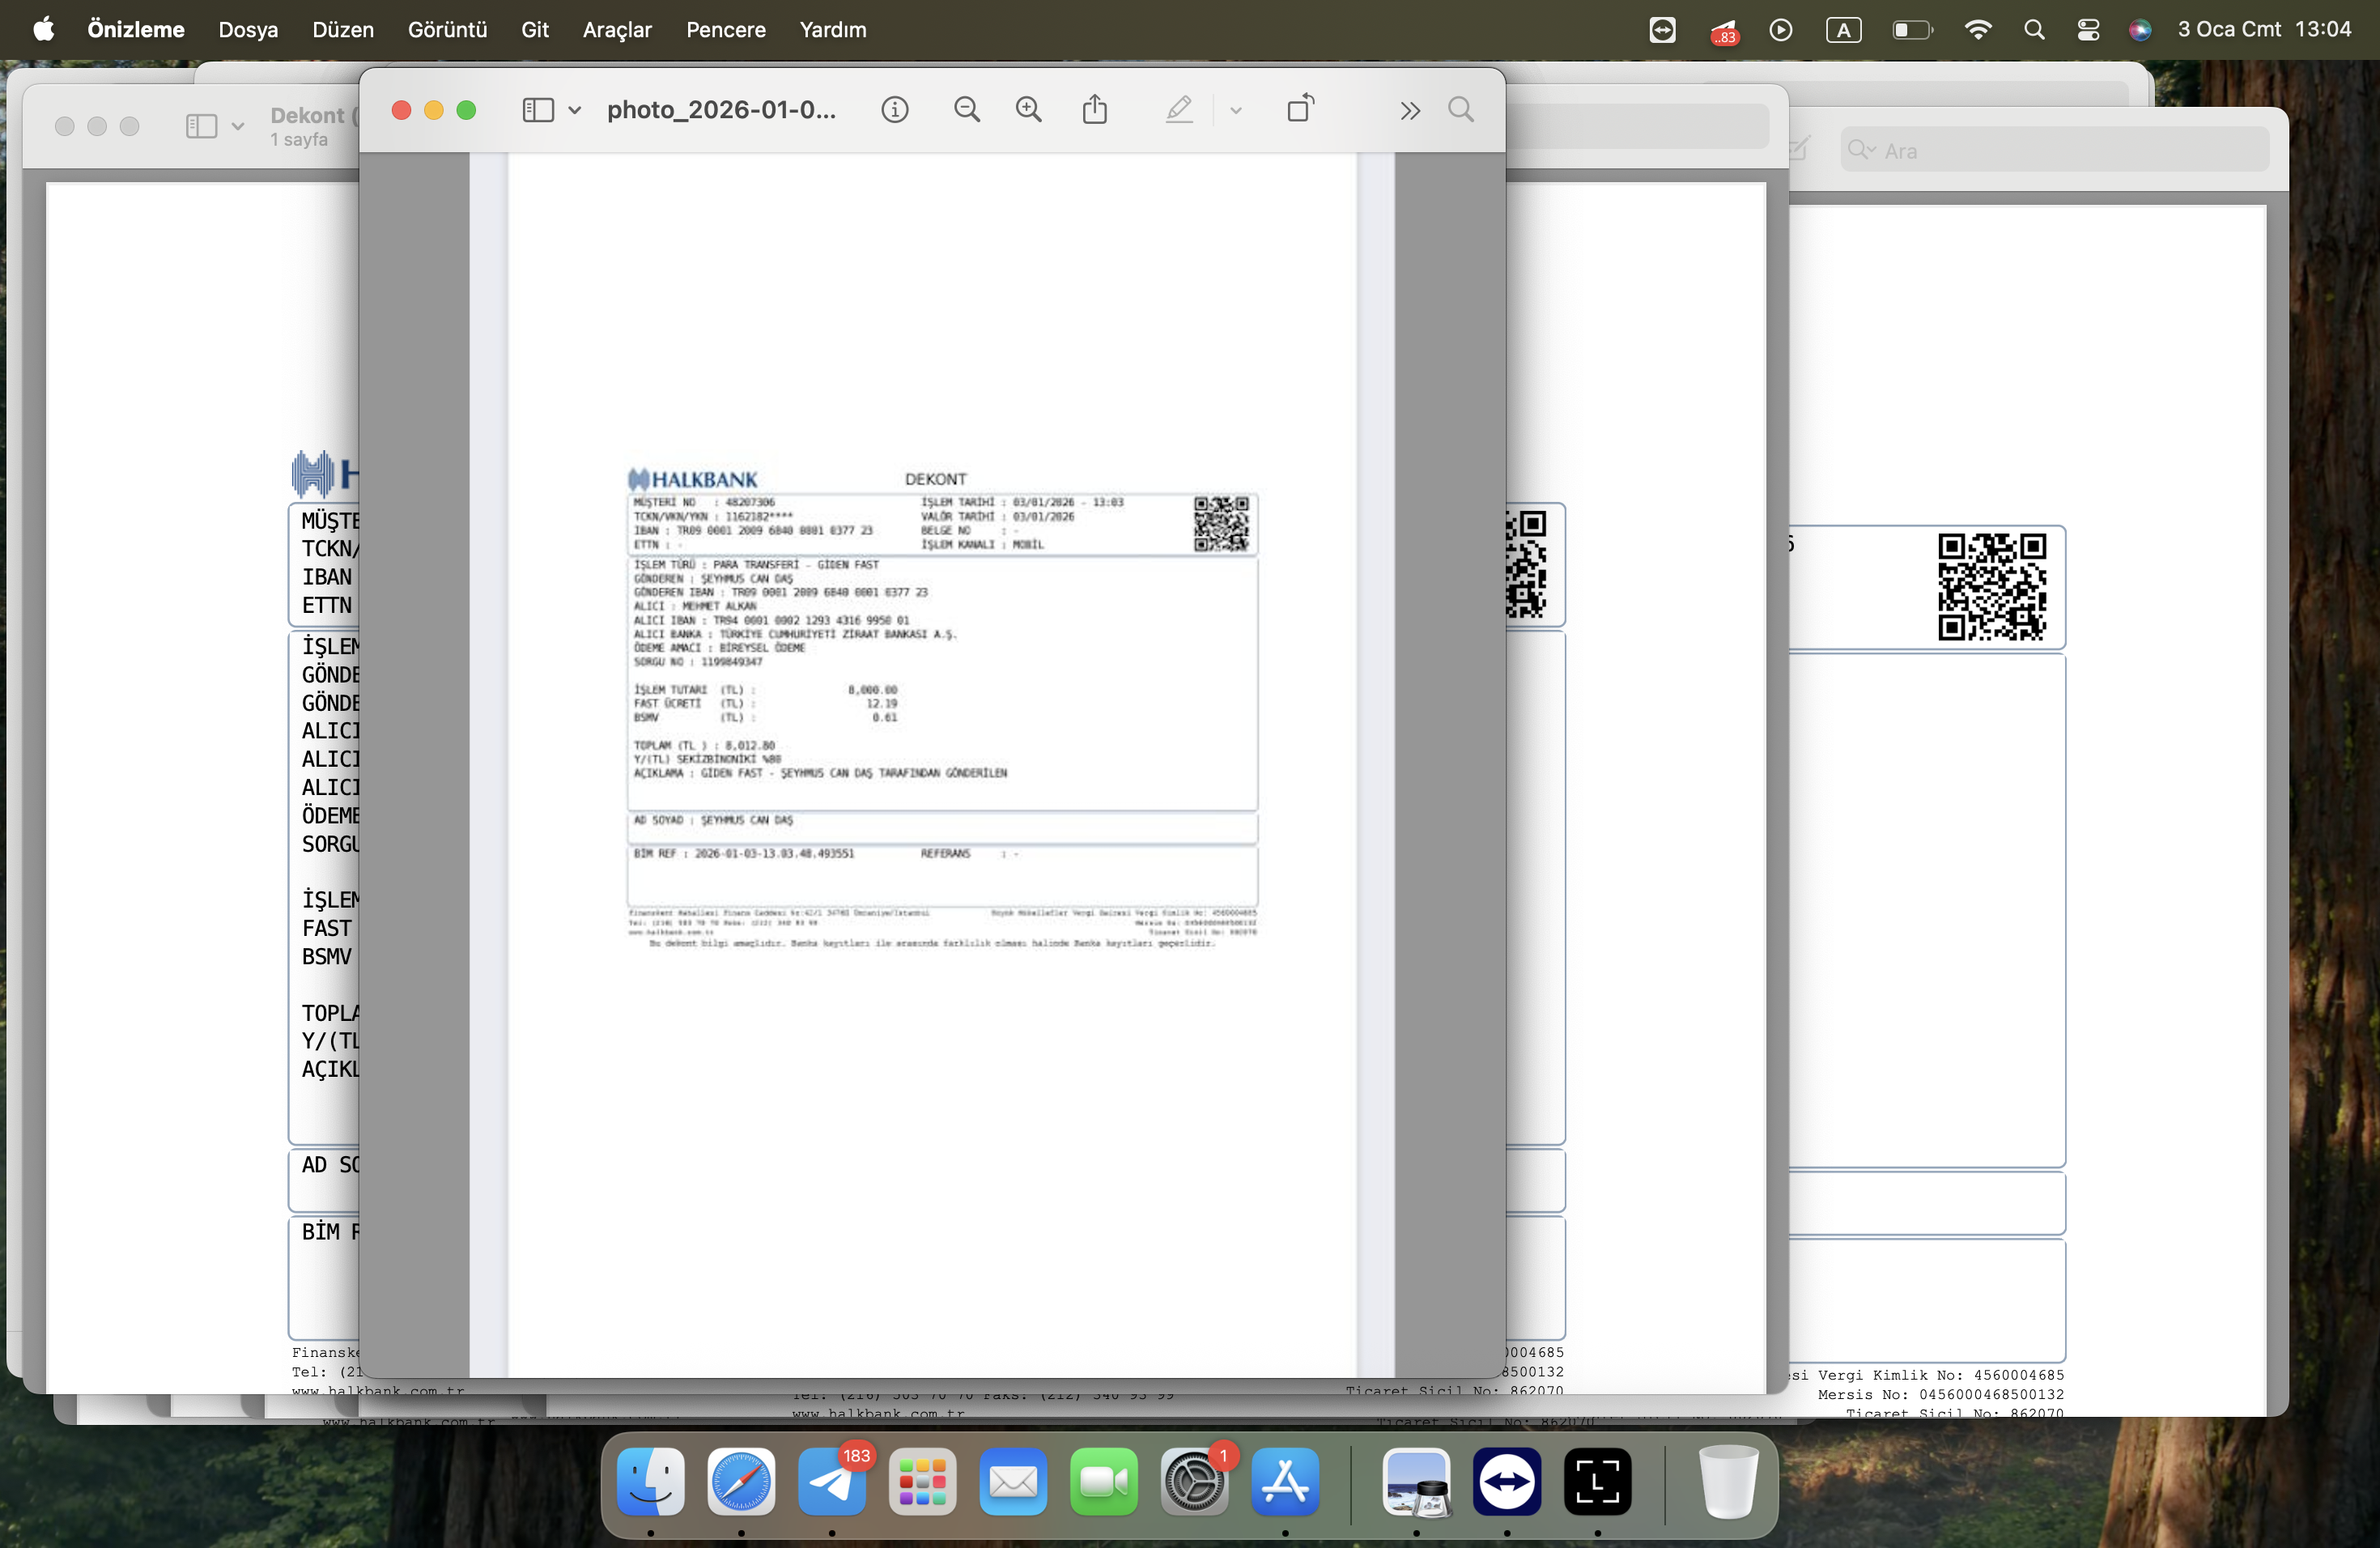
Task: Zoom in using the plus magnifier
Action: pyautogui.click(x=1029, y=110)
